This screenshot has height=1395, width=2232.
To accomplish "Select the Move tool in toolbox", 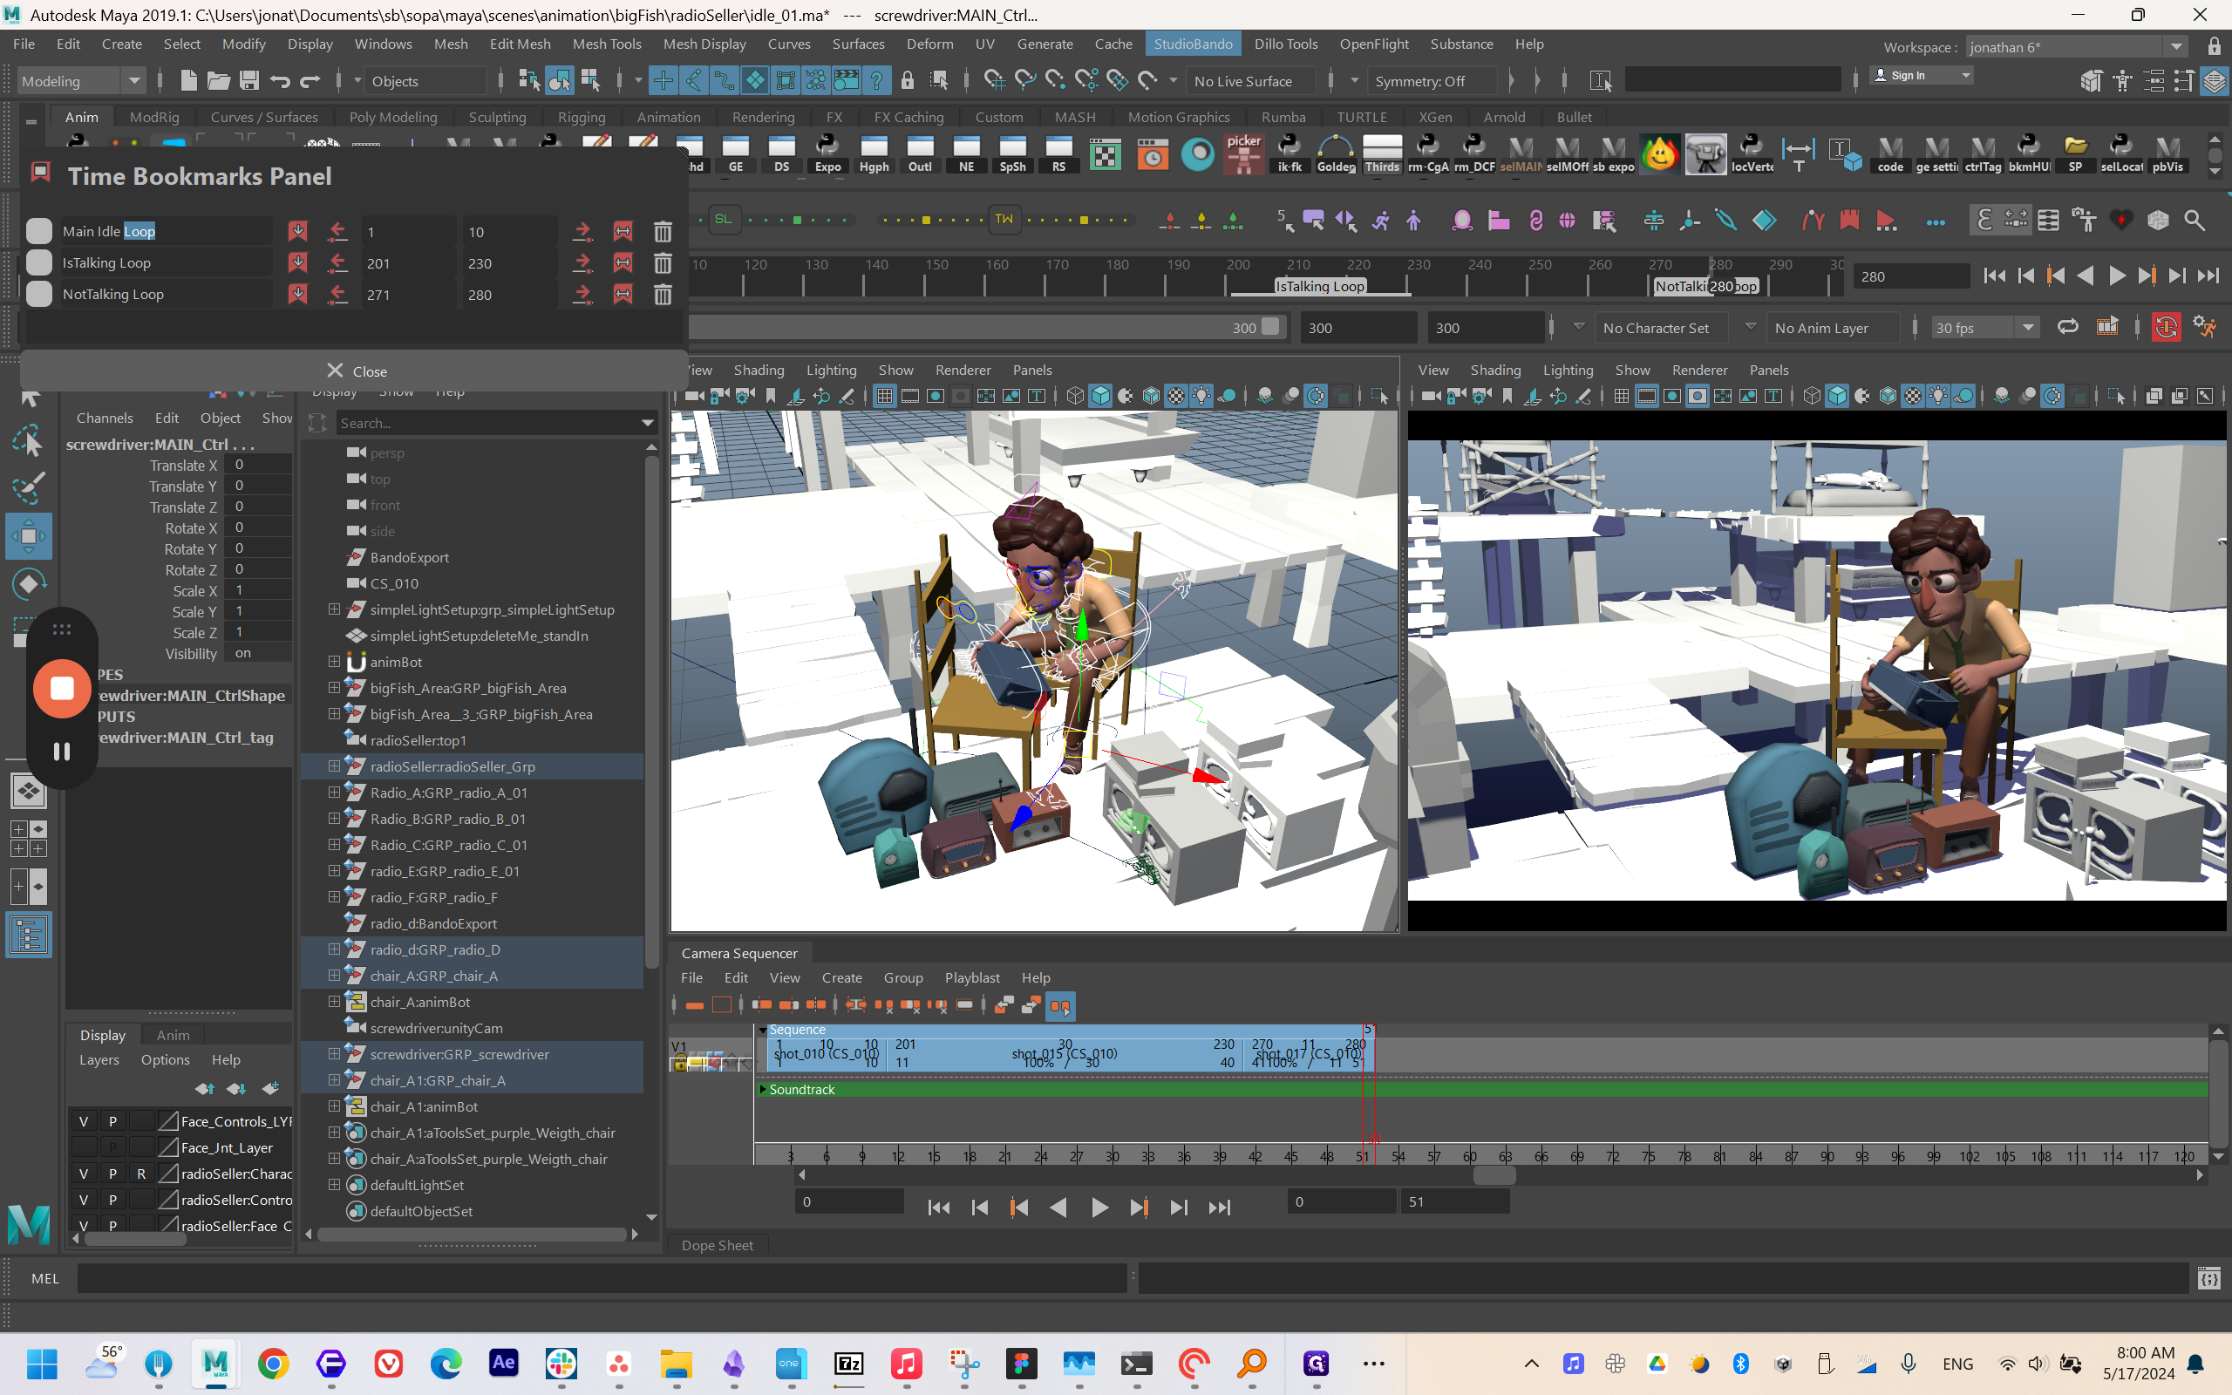I will pos(29,536).
